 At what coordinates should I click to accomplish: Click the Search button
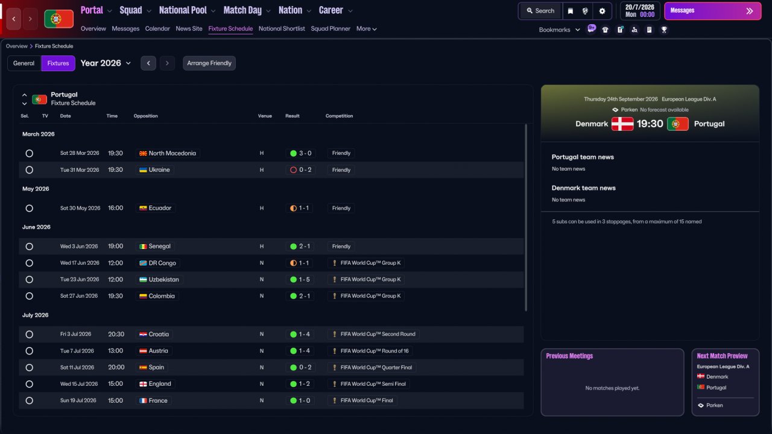pos(540,11)
